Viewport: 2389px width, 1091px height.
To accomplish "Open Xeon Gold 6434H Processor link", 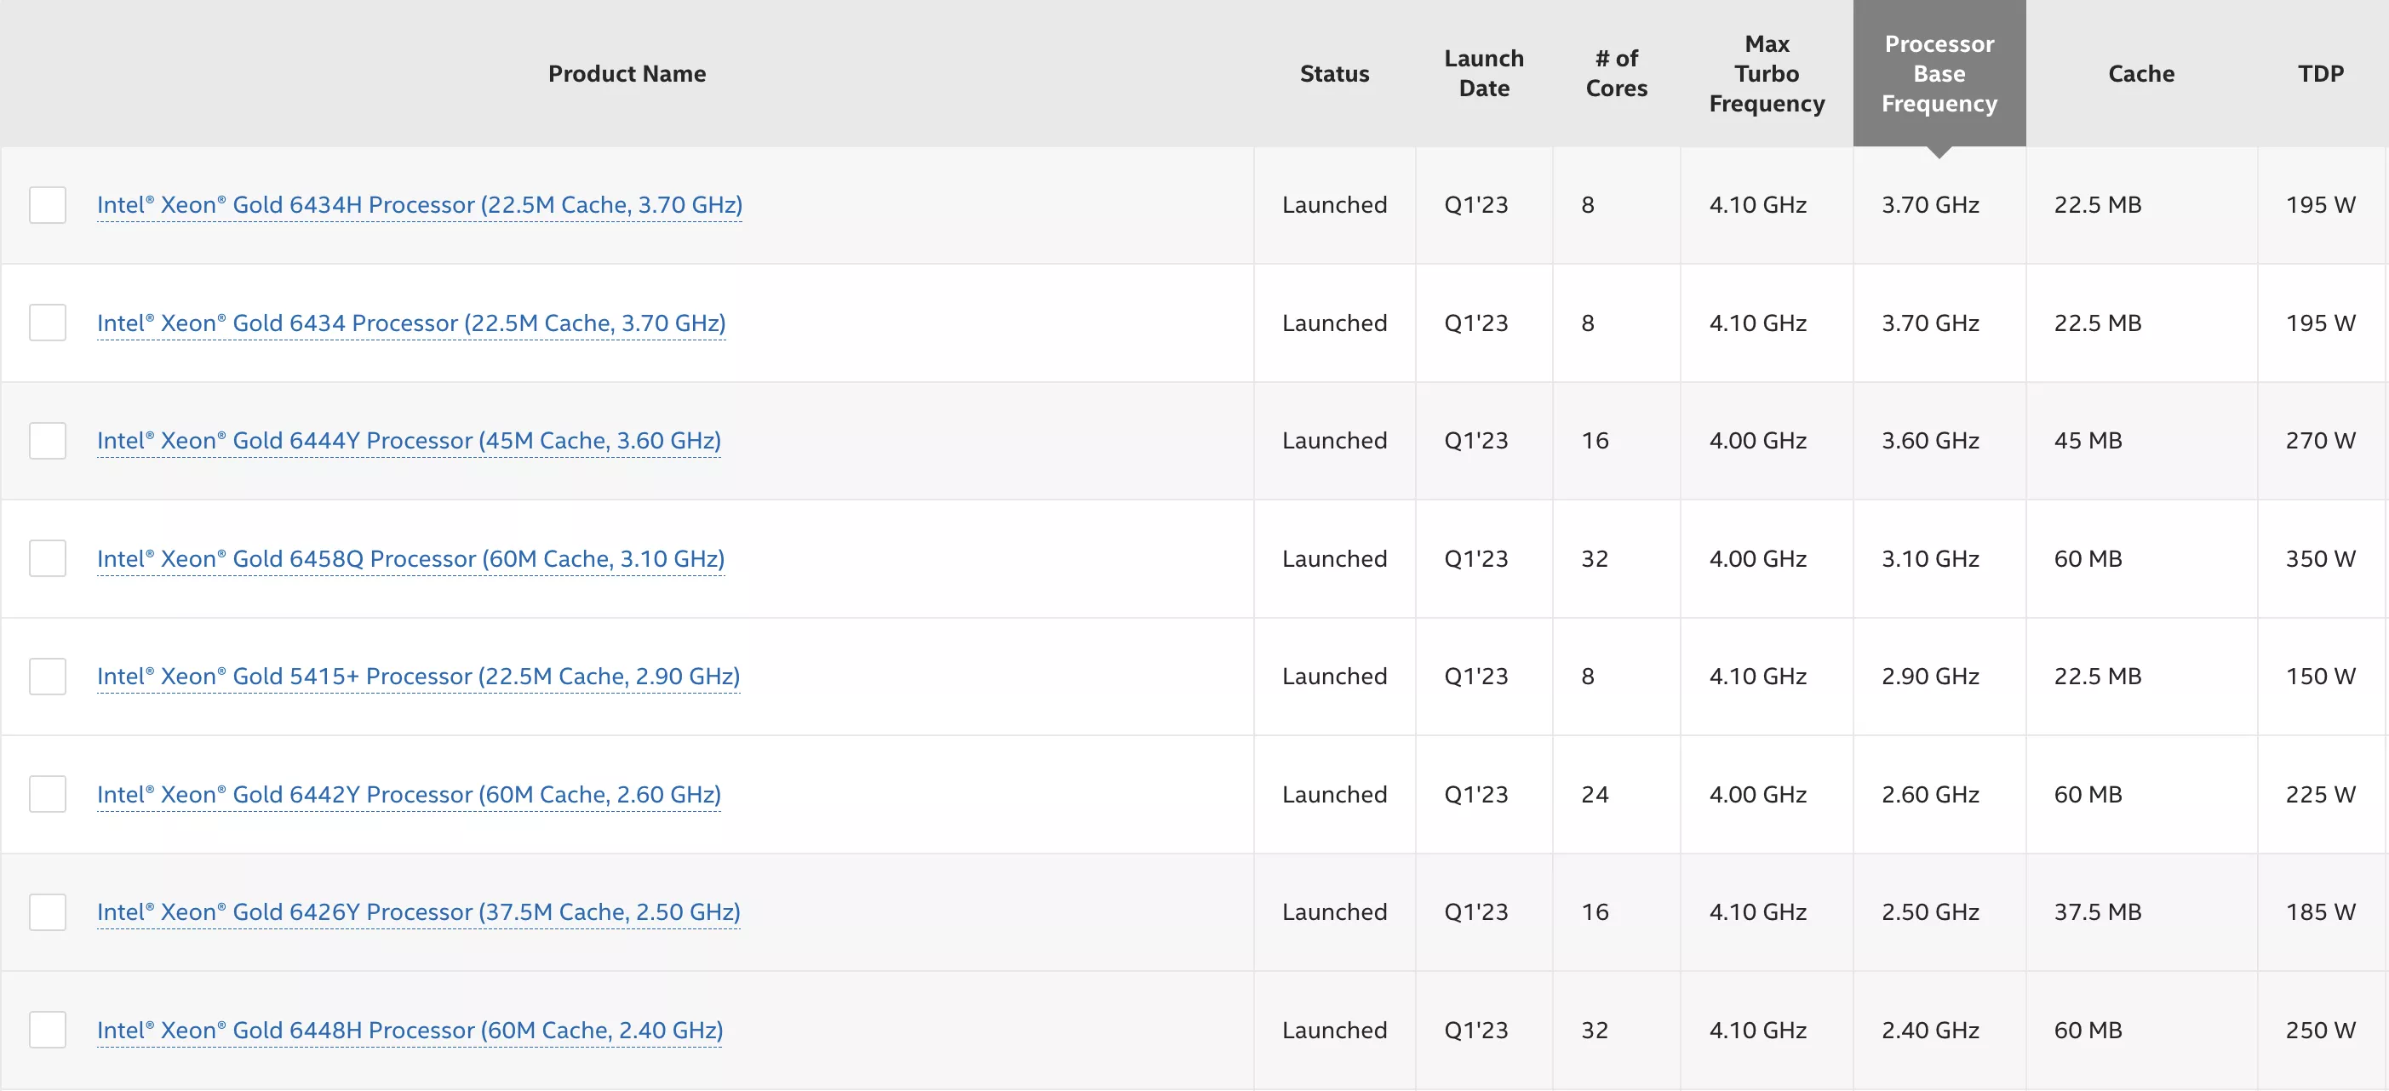I will click(419, 205).
